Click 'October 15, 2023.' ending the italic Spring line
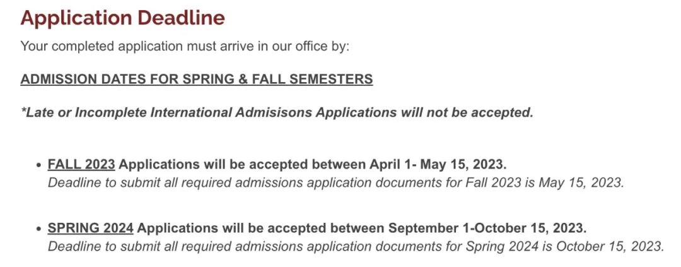Screen dimensions: 681x267 coord(610,246)
